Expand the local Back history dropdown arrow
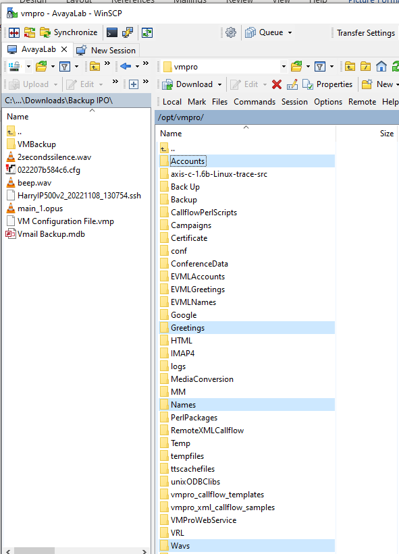399x554 pixels. coord(137,66)
